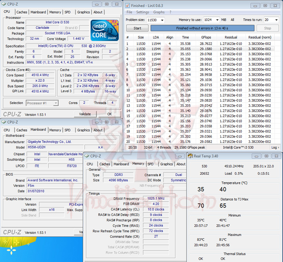Viewport: 283px width, 262px height.
Task: Click the Core Voltage value 1.440 V
Action: 78,39
